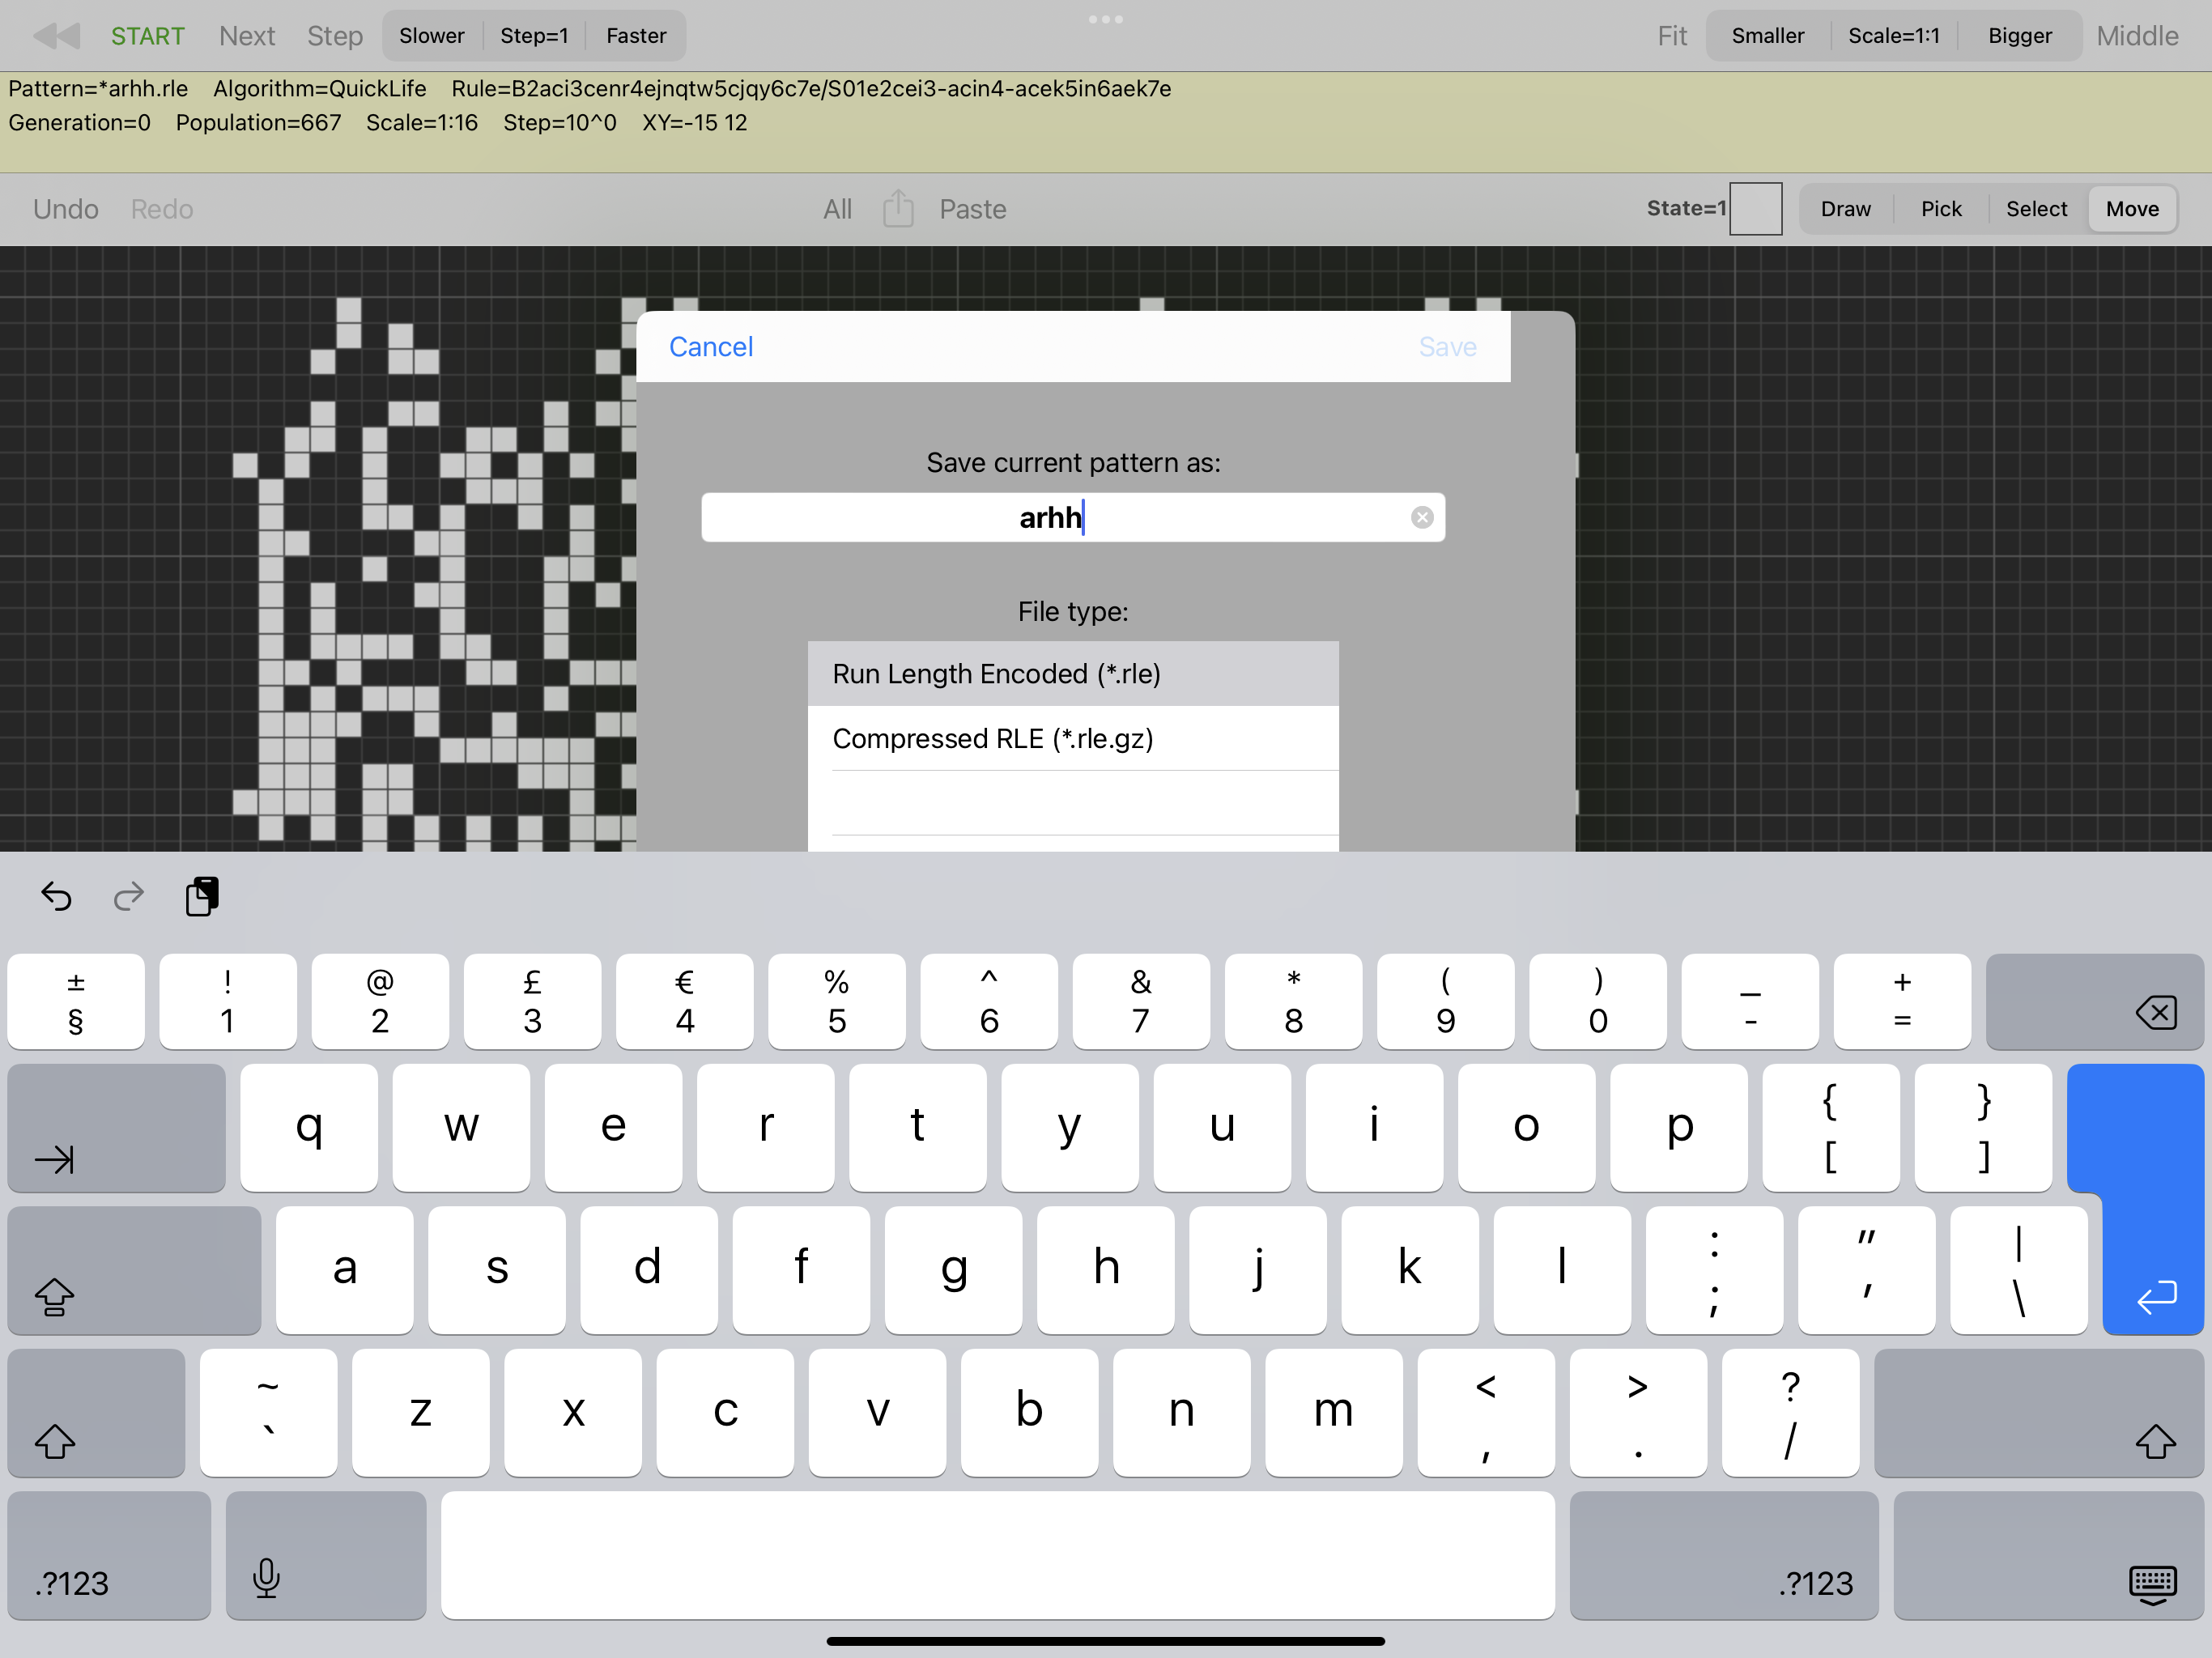Viewport: 2212px width, 1658px height.
Task: Cancel the save dialog
Action: point(711,347)
